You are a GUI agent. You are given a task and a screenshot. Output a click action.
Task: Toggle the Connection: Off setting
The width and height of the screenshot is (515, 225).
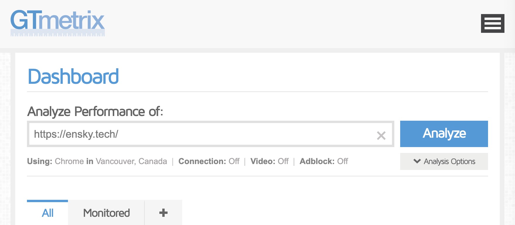[209, 161]
